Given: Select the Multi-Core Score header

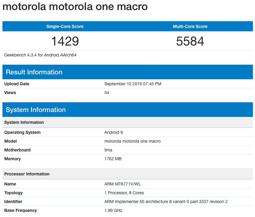Looking at the screenshot, I should pos(190,26).
